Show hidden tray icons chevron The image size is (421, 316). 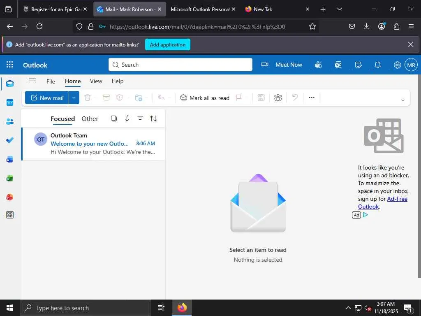[348, 308]
